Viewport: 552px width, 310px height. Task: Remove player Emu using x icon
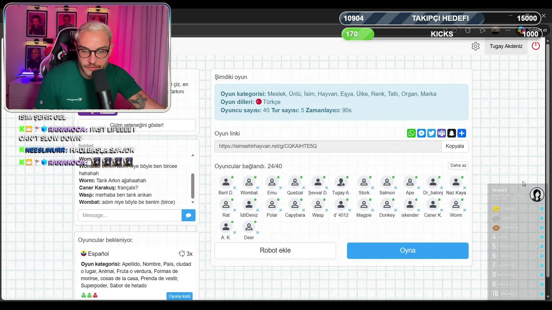tap(280, 188)
